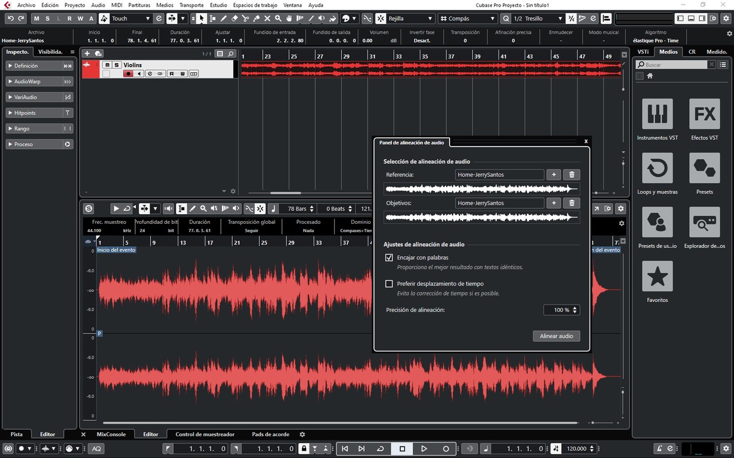Select the Zoom magnifier tool in main toolbar

click(x=278, y=18)
